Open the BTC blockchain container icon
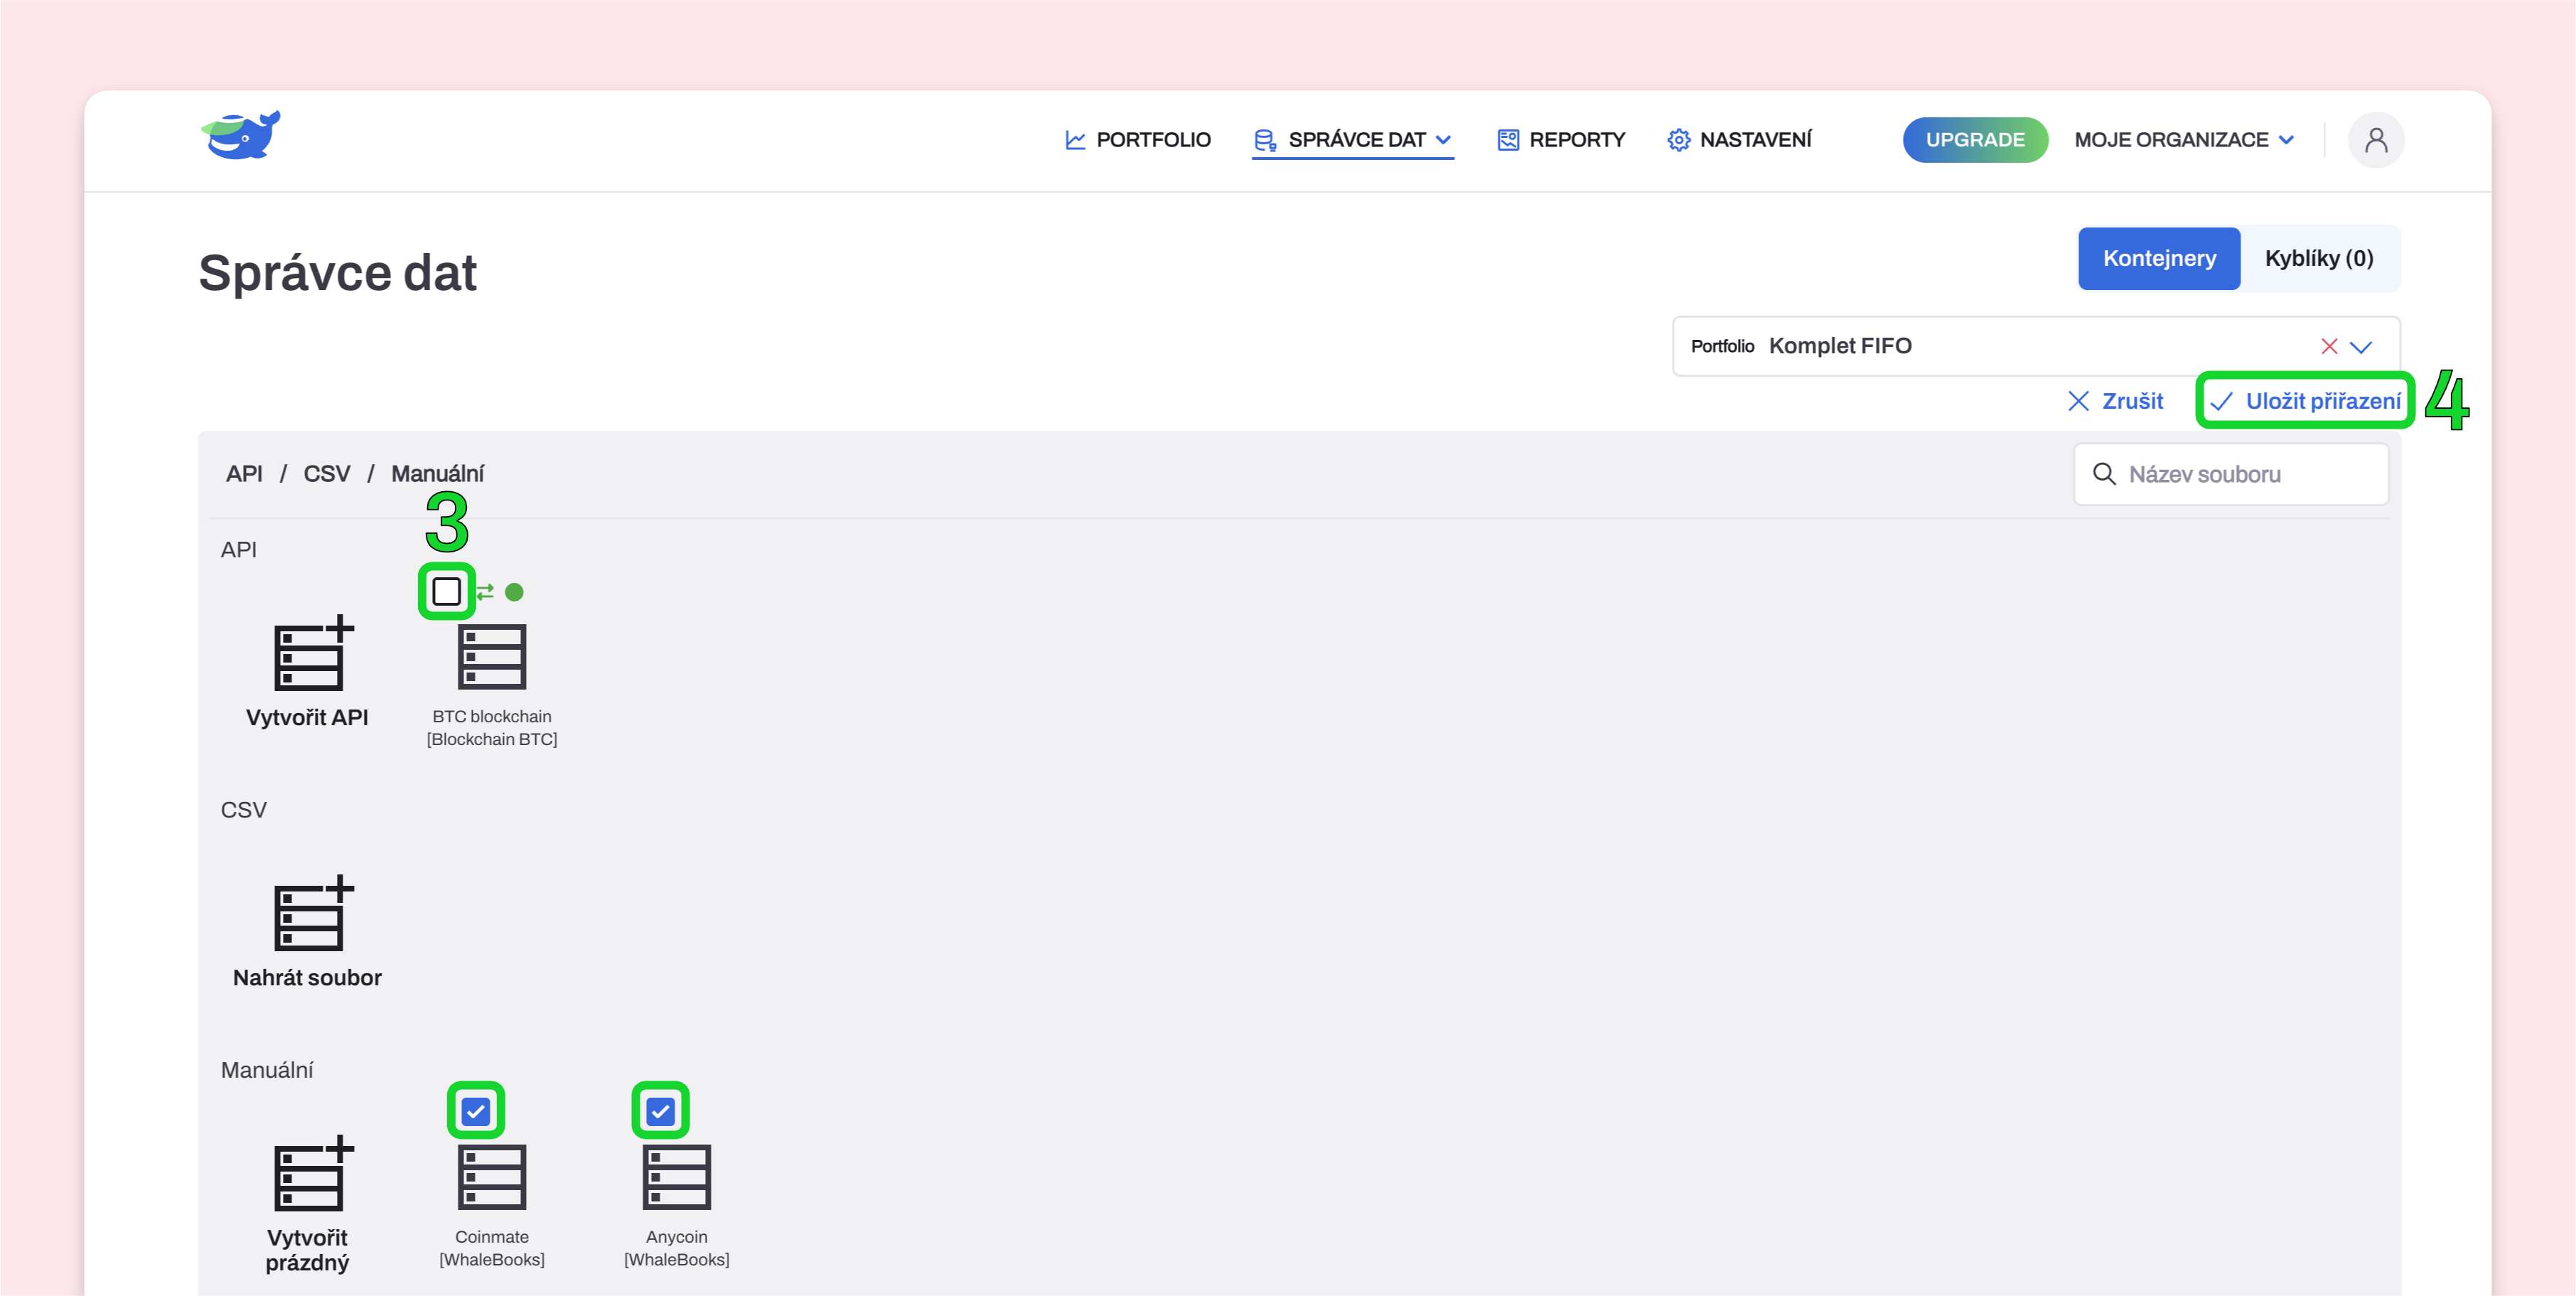Viewport: 2576px width, 1296px height. 492,657
